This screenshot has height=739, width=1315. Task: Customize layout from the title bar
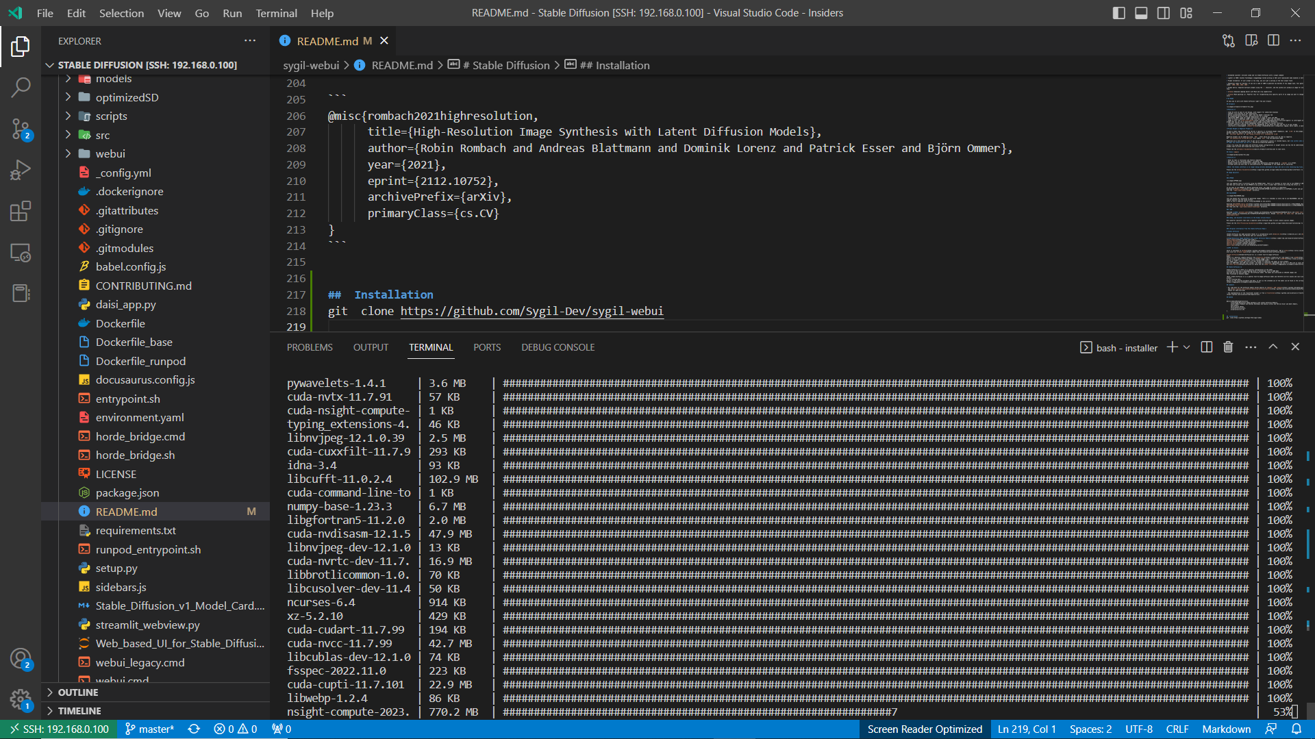click(x=1186, y=13)
